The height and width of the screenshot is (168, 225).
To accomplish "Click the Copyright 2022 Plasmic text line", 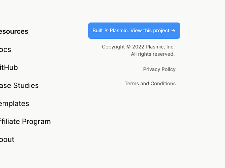I will (x=138, y=47).
